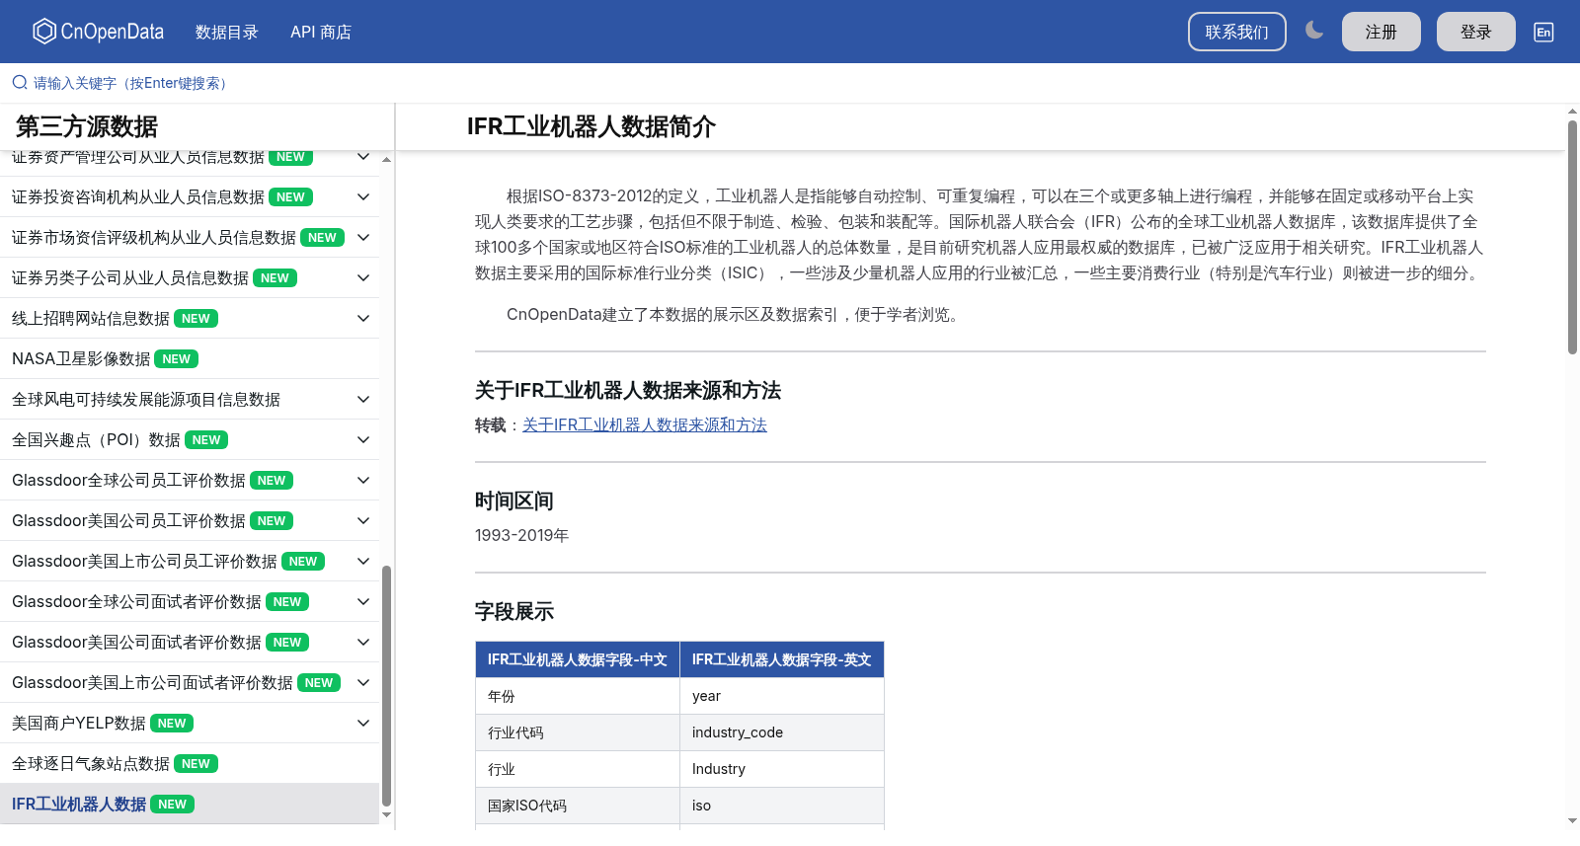This screenshot has height=846, width=1580.
Task: Click NEW badge beside 全球逐日气象站点数据
Action: point(196,763)
